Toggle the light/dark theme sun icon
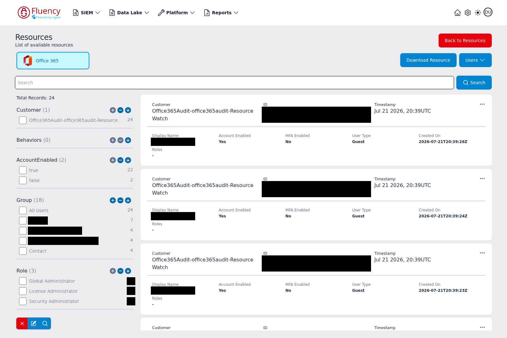Image resolution: width=507 pixels, height=338 pixels. point(478,13)
